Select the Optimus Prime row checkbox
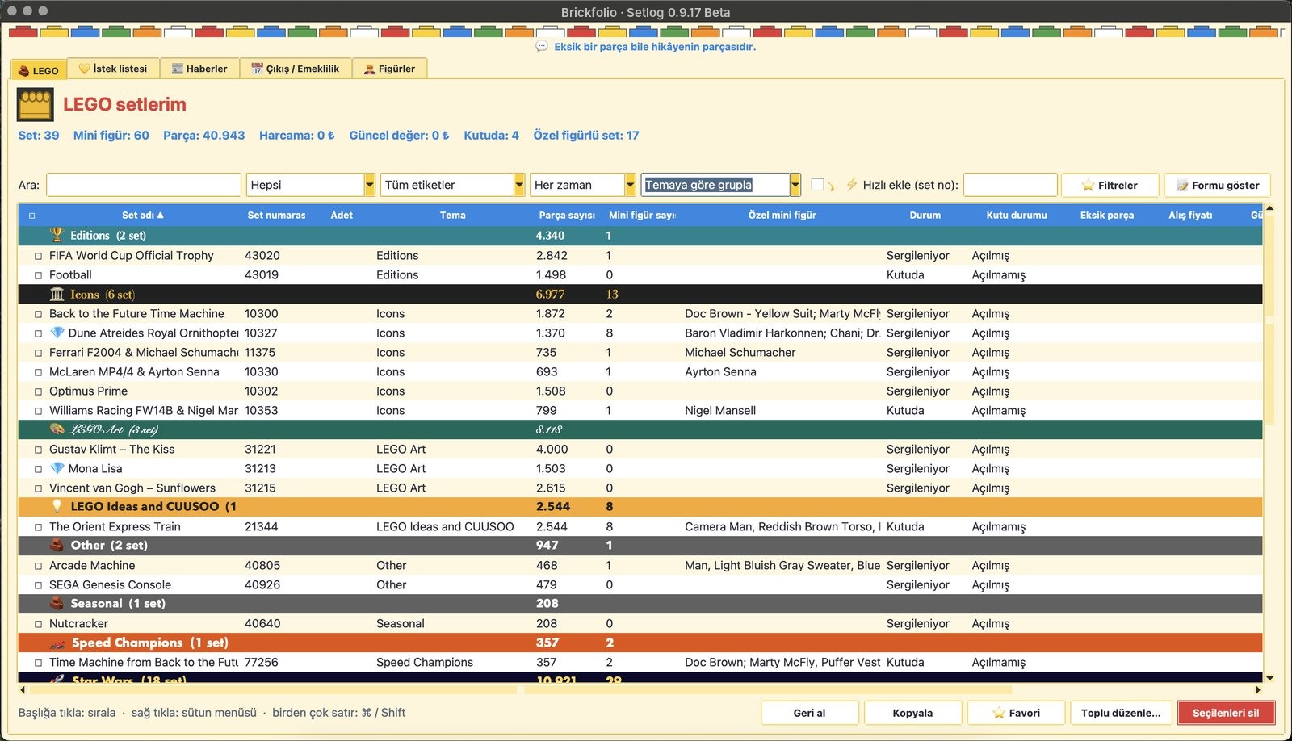Screen dimensions: 1292x741 (38, 391)
